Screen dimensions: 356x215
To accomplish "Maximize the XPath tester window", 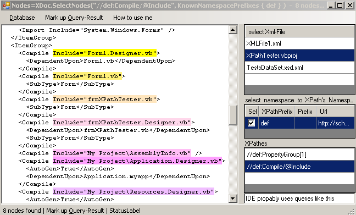I will coord(340,5).
